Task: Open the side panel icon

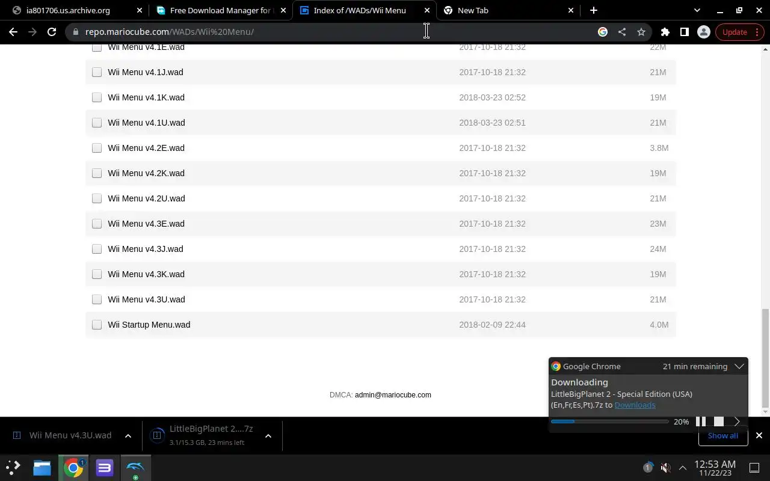Action: tap(685, 32)
